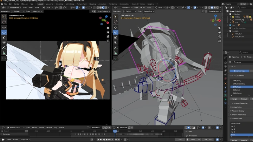Open Local transform orientation dropdown in left viewport

(x=47, y=8)
